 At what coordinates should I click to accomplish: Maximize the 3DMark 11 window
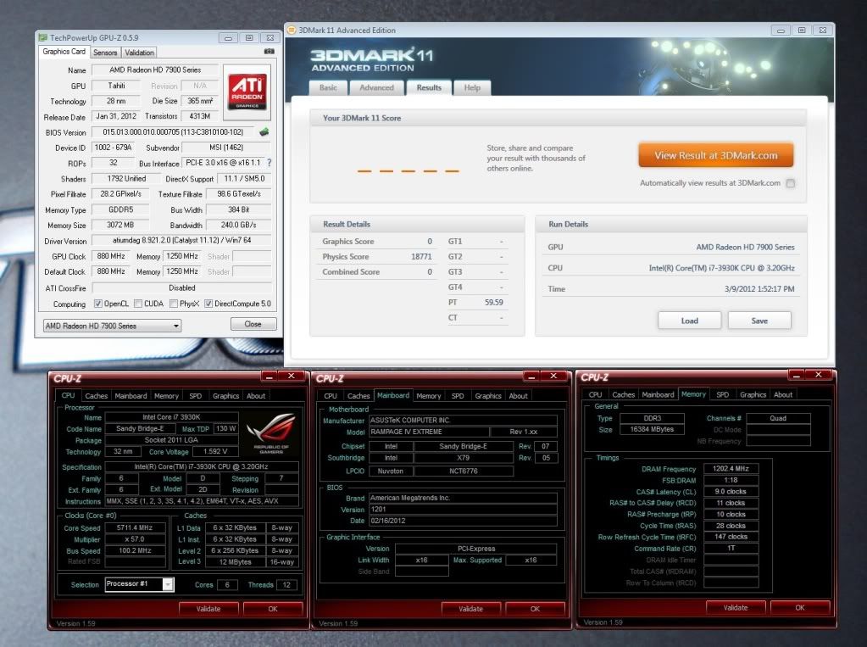[802, 30]
